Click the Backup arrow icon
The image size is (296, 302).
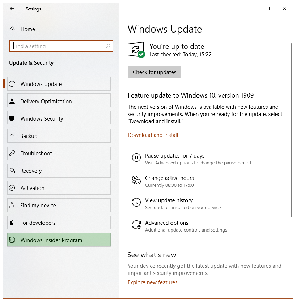click(x=12, y=136)
